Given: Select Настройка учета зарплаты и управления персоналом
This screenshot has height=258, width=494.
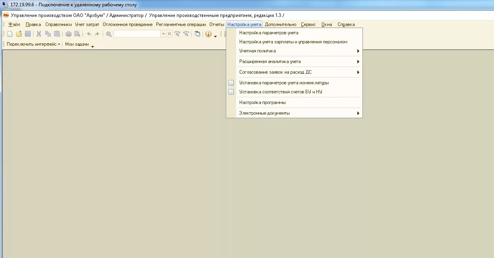Looking at the screenshot, I should pos(294,42).
